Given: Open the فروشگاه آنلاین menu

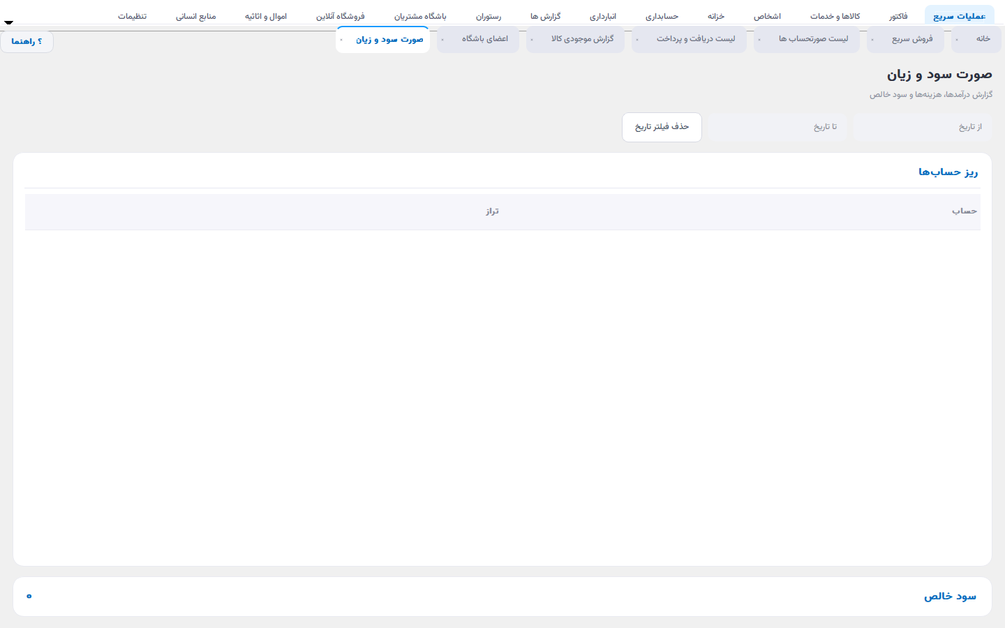Looking at the screenshot, I should [341, 16].
